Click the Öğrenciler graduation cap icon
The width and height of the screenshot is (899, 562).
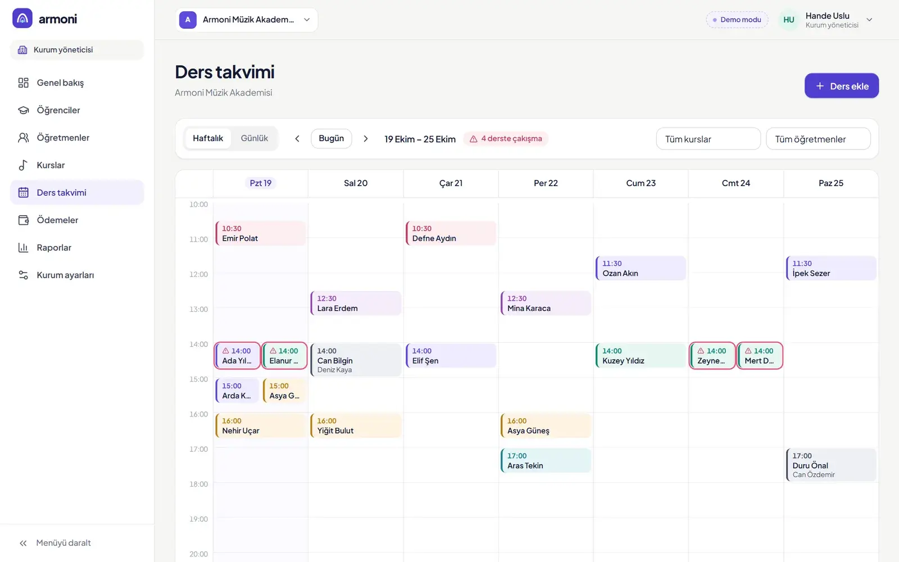tap(23, 110)
